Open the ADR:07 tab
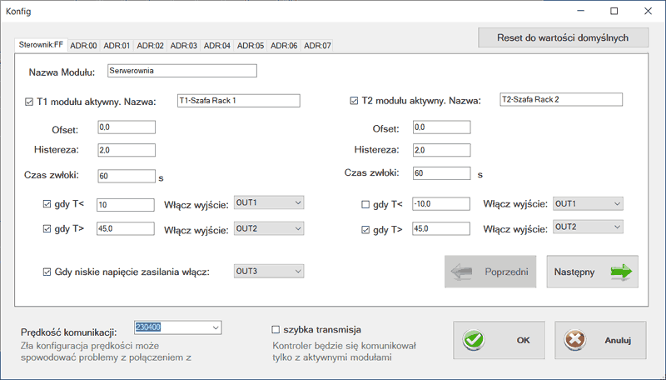 (316, 45)
